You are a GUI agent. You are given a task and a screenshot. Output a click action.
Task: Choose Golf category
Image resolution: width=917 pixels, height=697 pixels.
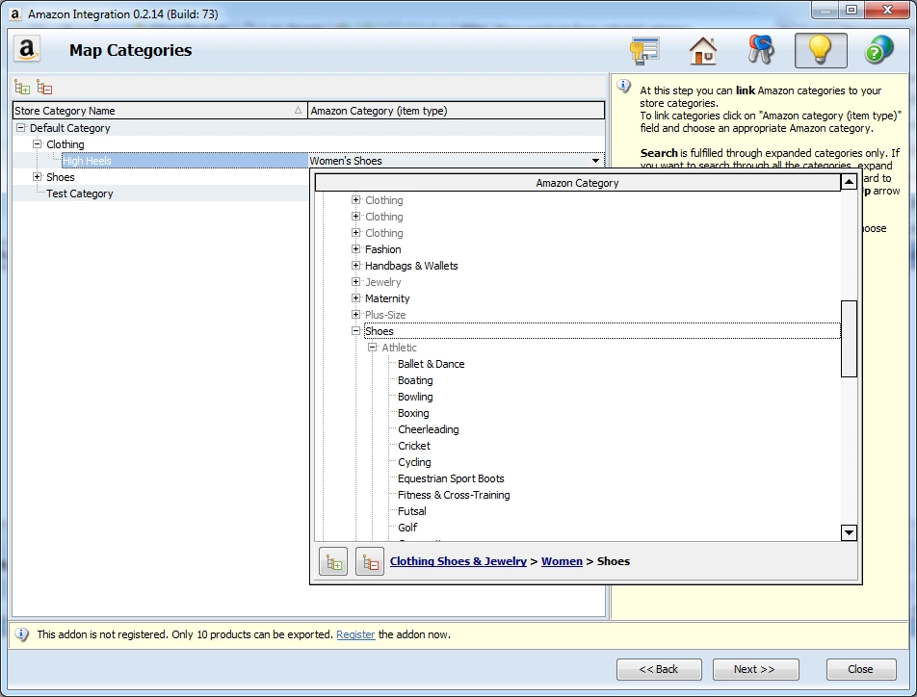(x=407, y=528)
